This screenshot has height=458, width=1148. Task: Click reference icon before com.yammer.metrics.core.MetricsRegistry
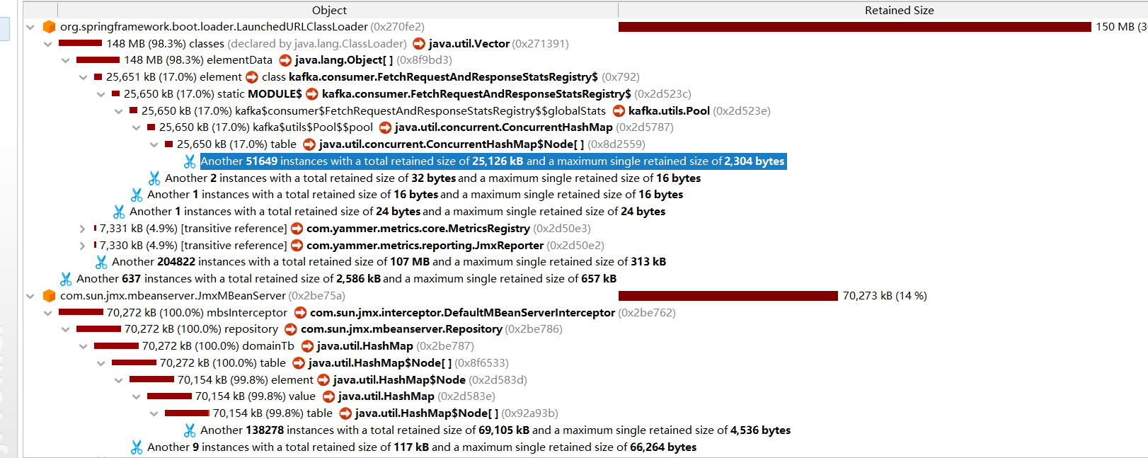[297, 229]
